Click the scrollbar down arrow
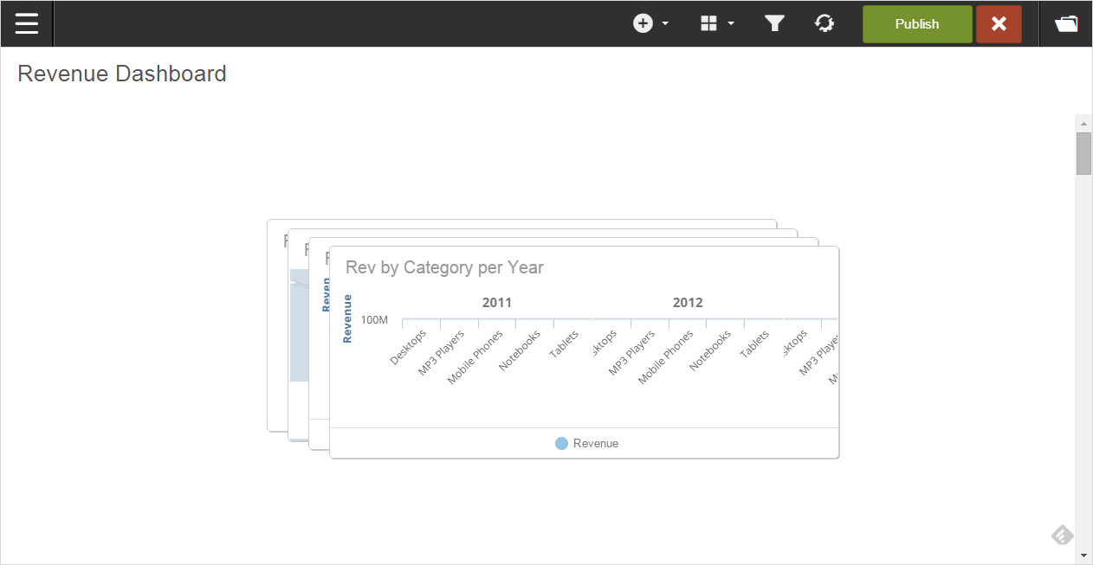 [1083, 555]
